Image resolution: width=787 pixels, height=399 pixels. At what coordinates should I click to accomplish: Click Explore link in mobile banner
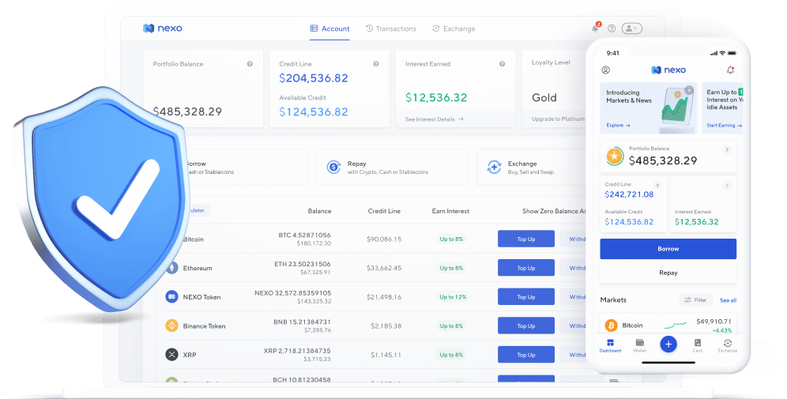(618, 126)
